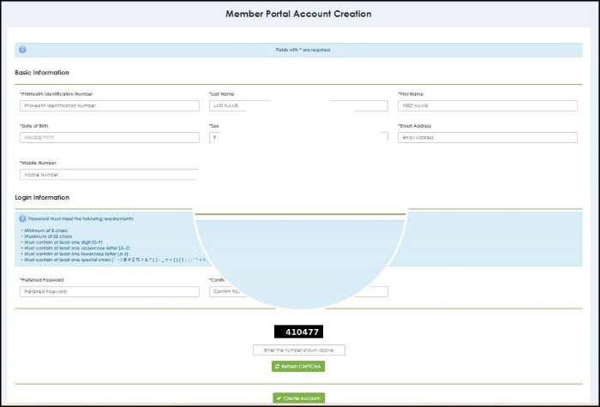
Task: Click the Preferred Password field
Action: click(x=110, y=291)
